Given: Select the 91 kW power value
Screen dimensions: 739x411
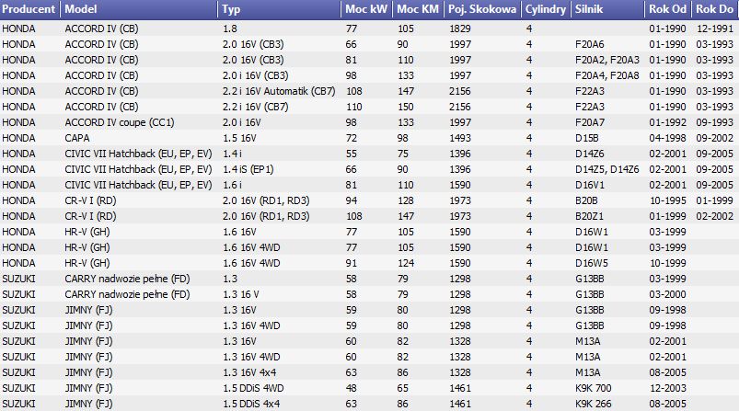Looking at the screenshot, I should pyautogui.click(x=352, y=263).
